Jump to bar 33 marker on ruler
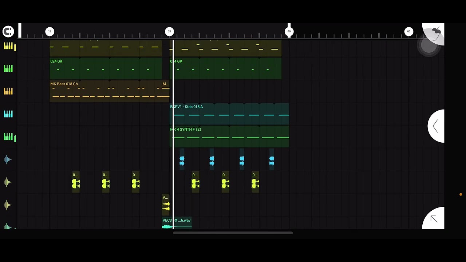 coord(169,31)
